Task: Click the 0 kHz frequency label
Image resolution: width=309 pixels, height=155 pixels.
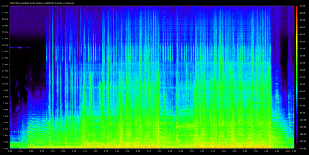Action: tap(5, 148)
